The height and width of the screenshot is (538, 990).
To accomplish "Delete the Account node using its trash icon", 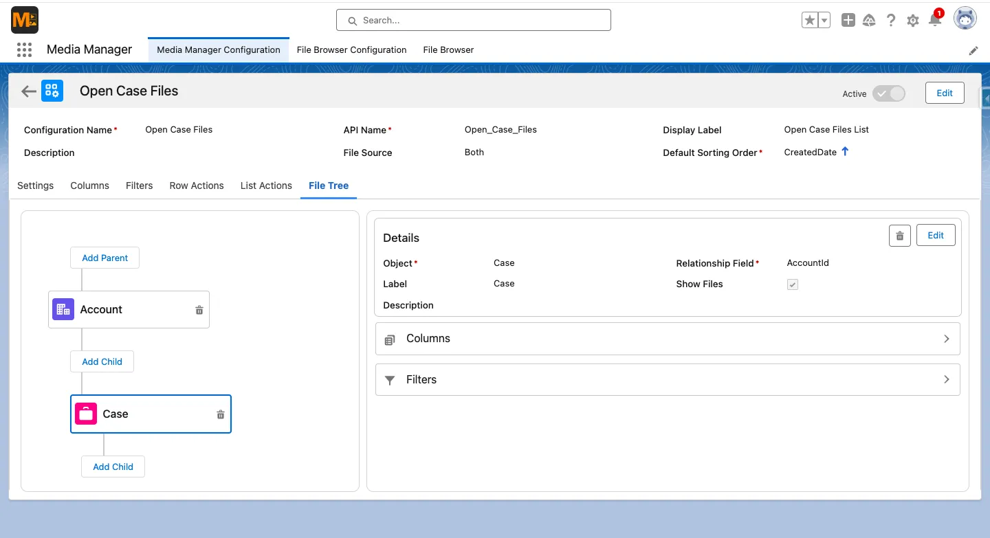I will pyautogui.click(x=199, y=309).
